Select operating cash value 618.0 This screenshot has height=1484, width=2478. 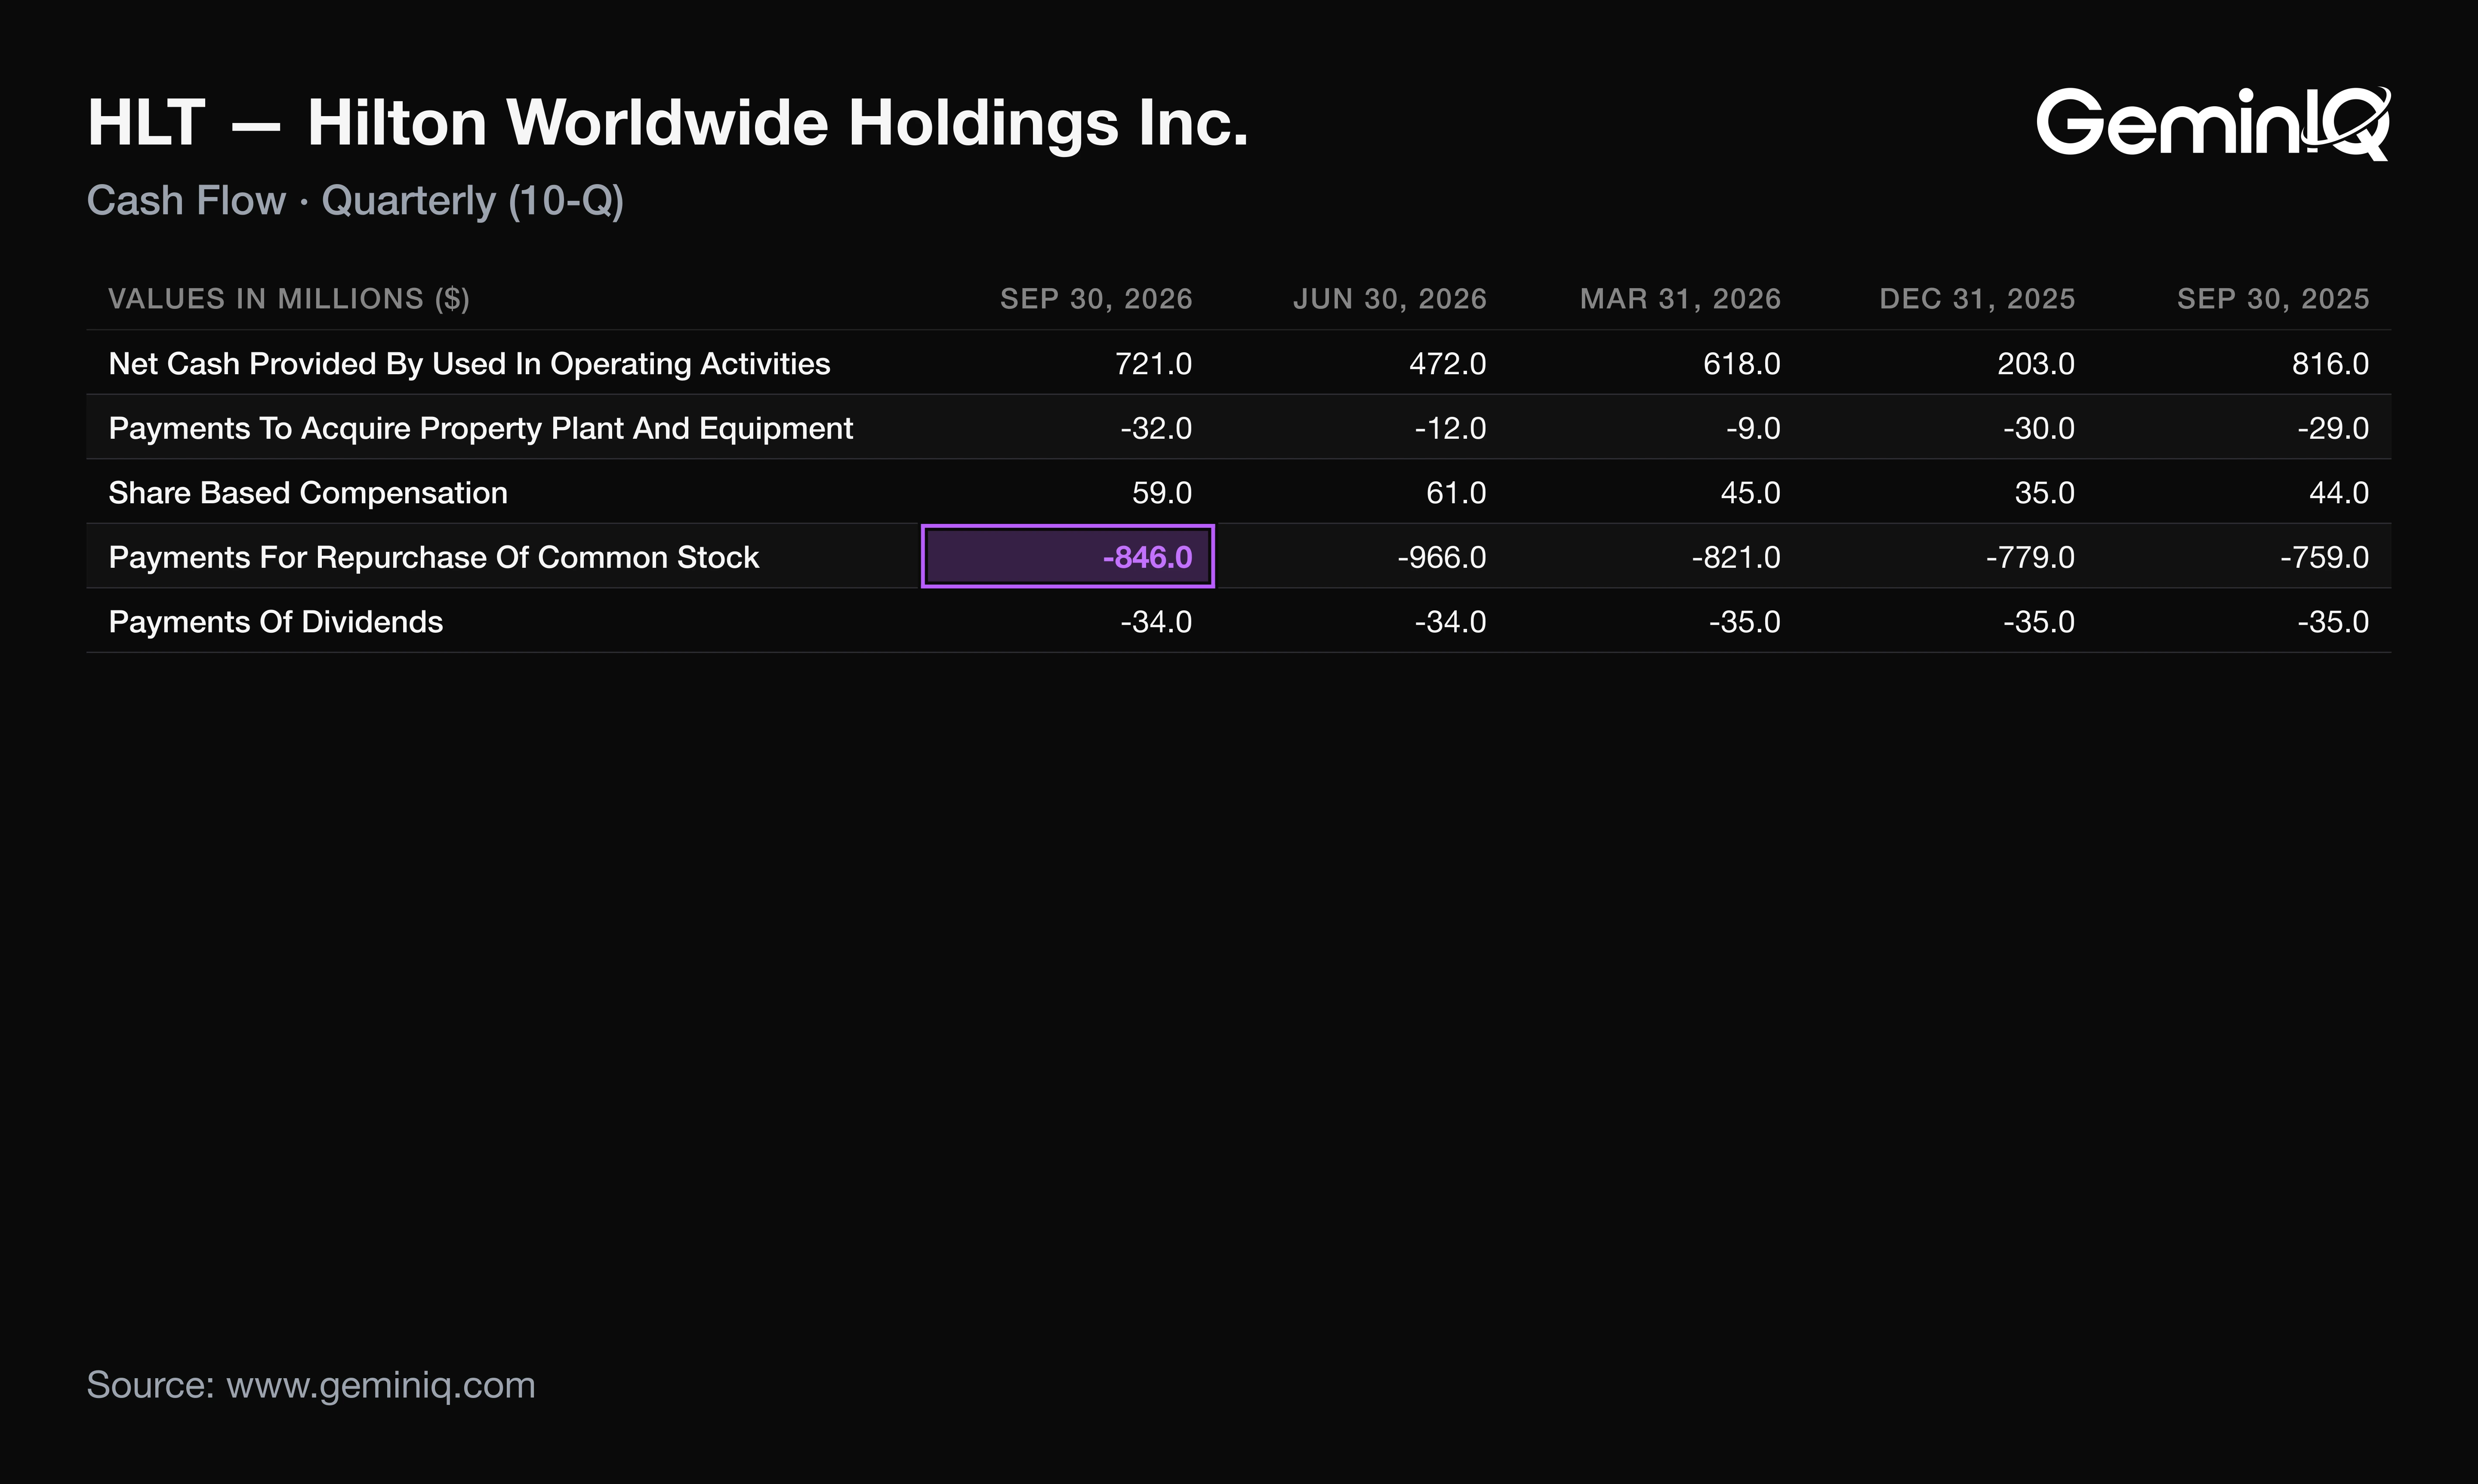[x=1741, y=364]
